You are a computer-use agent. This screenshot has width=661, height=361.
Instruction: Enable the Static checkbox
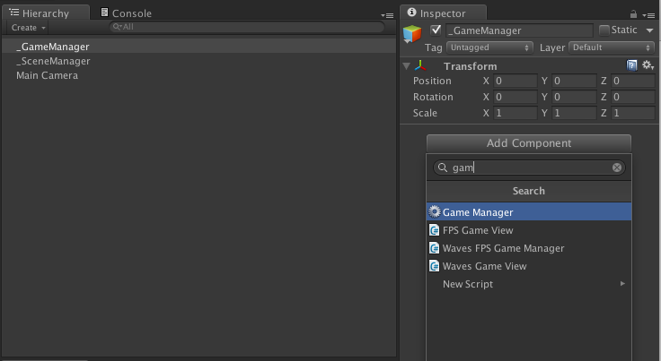(x=604, y=30)
